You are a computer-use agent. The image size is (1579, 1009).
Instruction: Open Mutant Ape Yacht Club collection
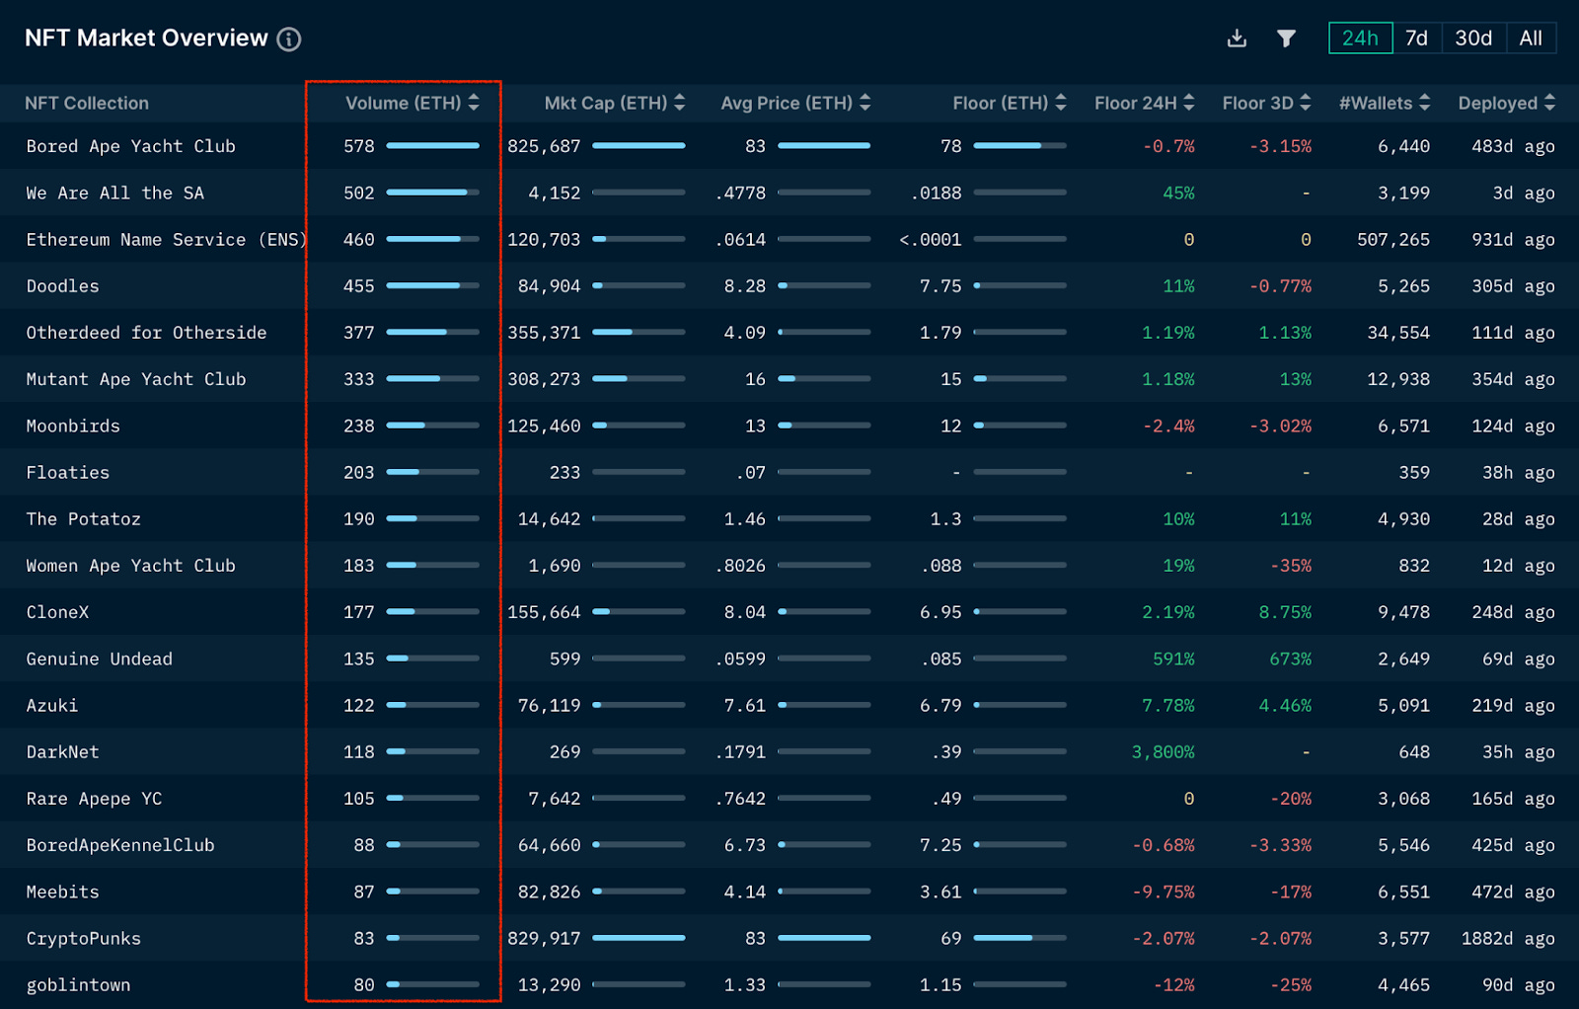click(135, 379)
